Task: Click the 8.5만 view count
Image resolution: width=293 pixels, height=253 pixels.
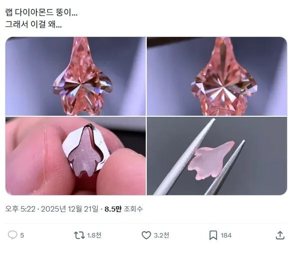Action: pos(113,209)
